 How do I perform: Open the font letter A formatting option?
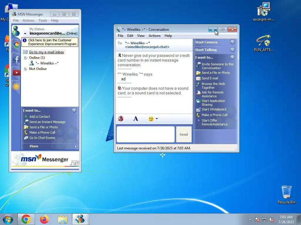(x=136, y=119)
